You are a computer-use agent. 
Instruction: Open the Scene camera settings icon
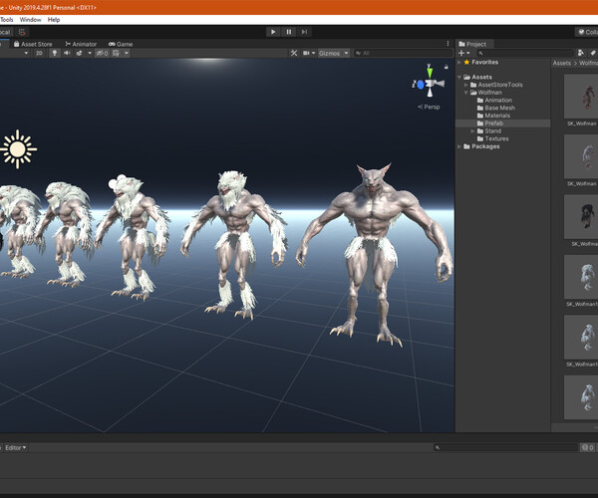coord(306,54)
